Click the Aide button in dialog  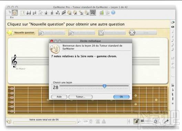59,97
